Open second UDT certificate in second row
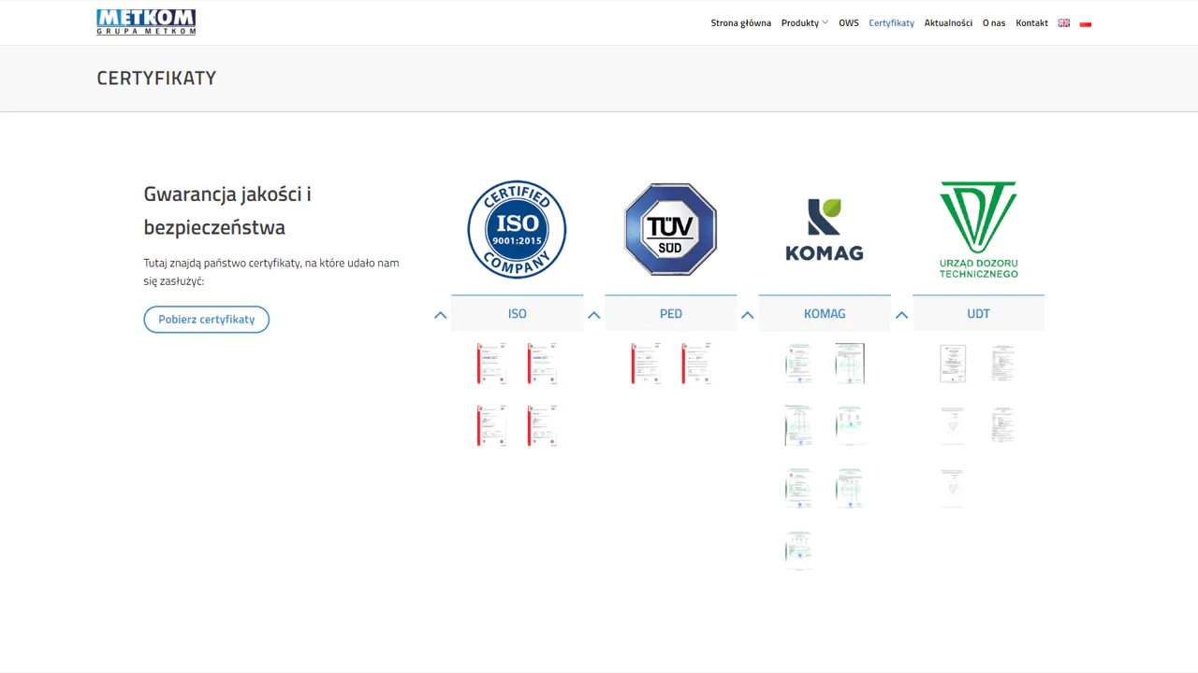Viewport: 1198px width, 673px height. [1003, 426]
